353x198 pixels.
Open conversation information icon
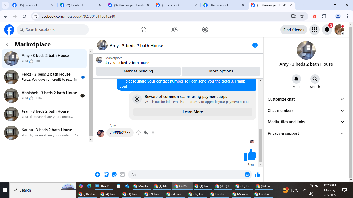point(255,45)
